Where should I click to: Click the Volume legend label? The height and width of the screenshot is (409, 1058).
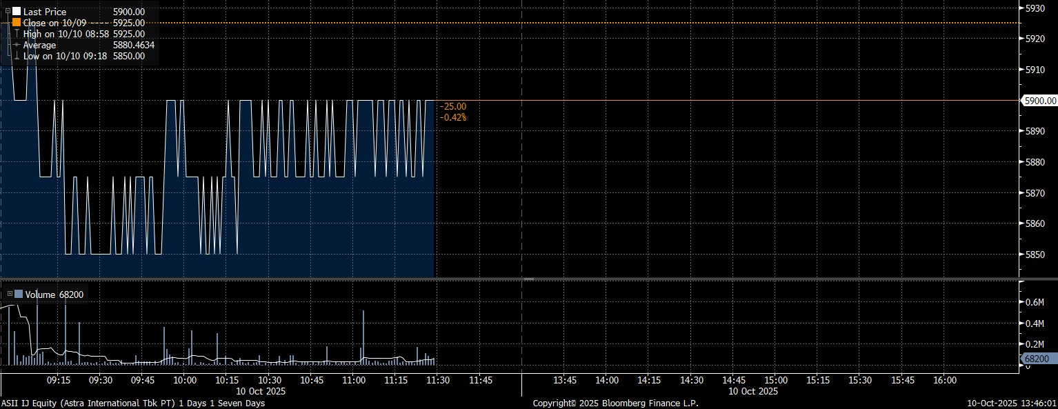click(40, 295)
